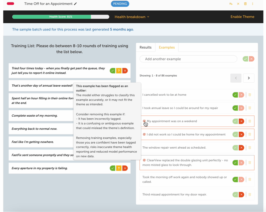Viewport: 266px width, 212px height.
Task: Mark 'Every aperture in my property' as a match
Action: pyautogui.click(x=112, y=168)
